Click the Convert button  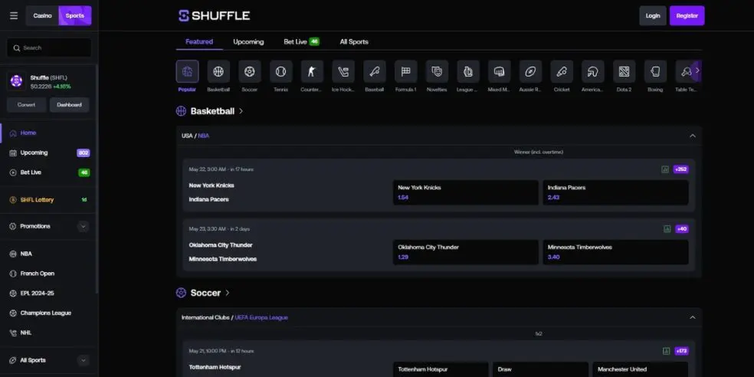tap(27, 105)
